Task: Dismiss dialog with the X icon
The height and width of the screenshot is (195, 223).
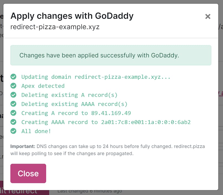Action: click(x=208, y=17)
